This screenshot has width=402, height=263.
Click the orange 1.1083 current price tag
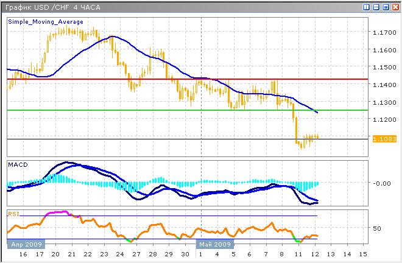(x=384, y=139)
